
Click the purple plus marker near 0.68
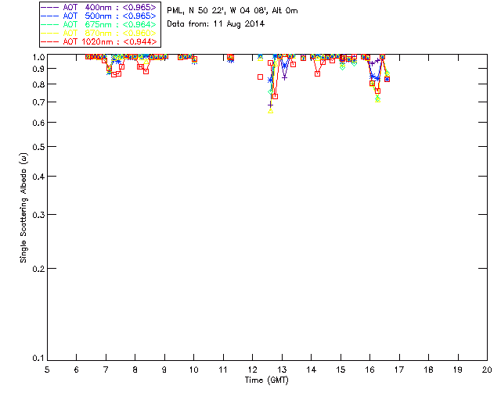tap(270, 105)
